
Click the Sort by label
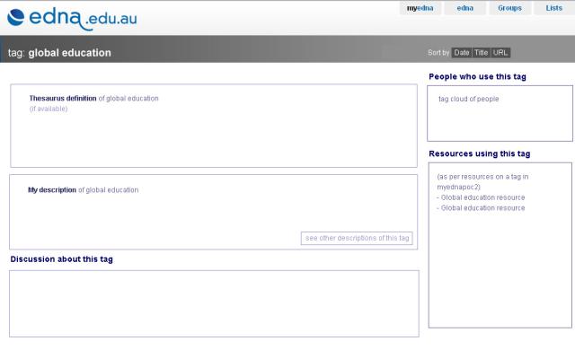[438, 53]
